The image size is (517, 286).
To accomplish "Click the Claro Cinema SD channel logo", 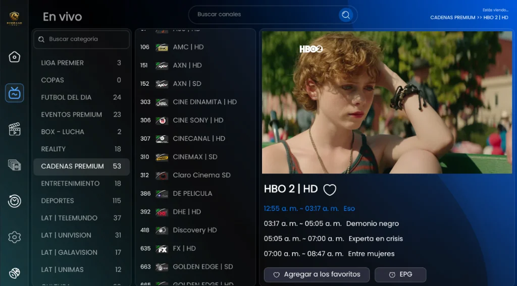I will click(x=162, y=176).
